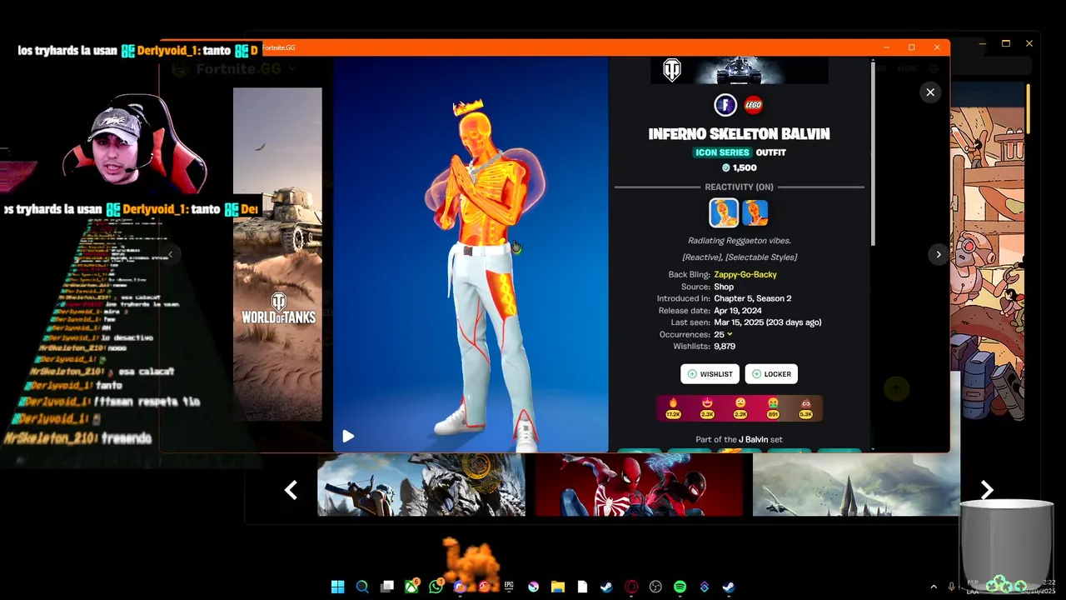Open the Windows Start menu

[x=337, y=587]
